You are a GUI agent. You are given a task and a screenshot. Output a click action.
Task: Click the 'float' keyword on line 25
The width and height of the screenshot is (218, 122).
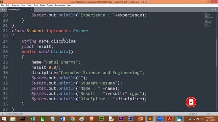tap(28, 46)
